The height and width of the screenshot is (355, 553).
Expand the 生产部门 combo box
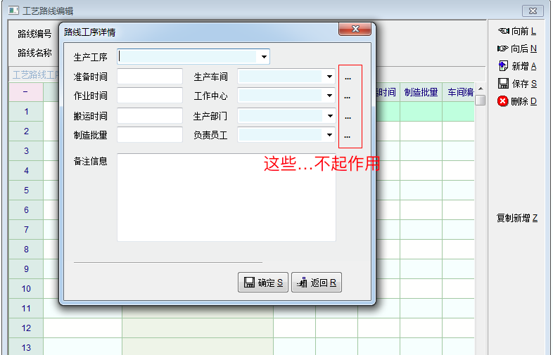[329, 115]
